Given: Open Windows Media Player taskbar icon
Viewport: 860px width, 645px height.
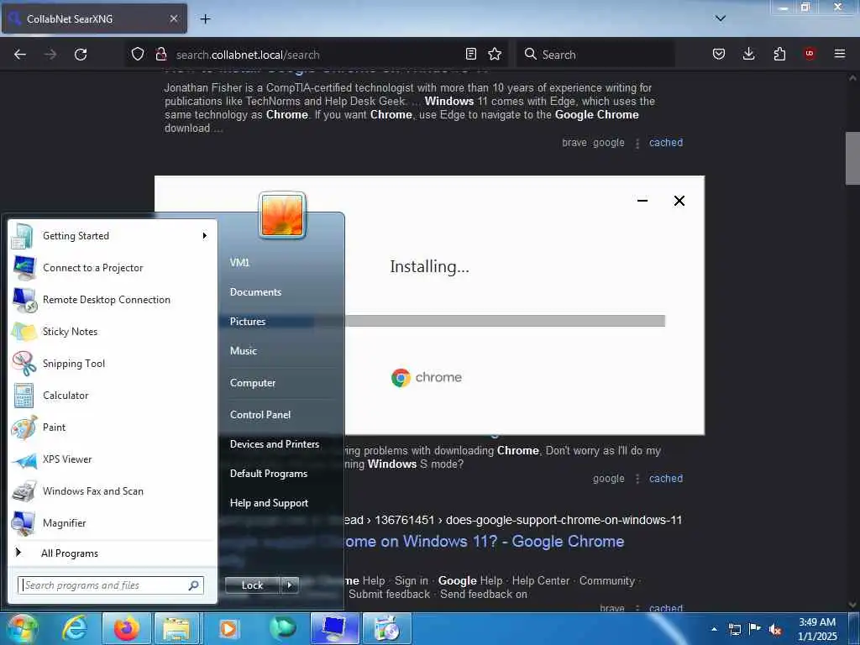Looking at the screenshot, I should tap(228, 628).
